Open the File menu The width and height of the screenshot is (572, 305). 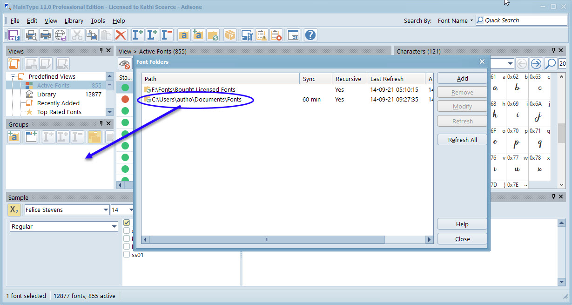point(15,20)
